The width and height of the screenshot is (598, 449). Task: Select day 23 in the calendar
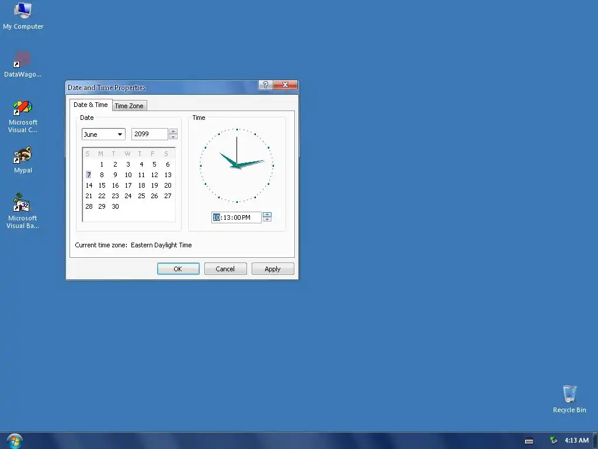click(x=115, y=196)
